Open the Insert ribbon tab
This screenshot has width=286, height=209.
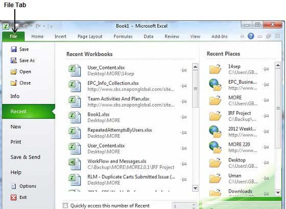point(60,36)
